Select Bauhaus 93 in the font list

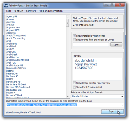[x=12, y=76]
